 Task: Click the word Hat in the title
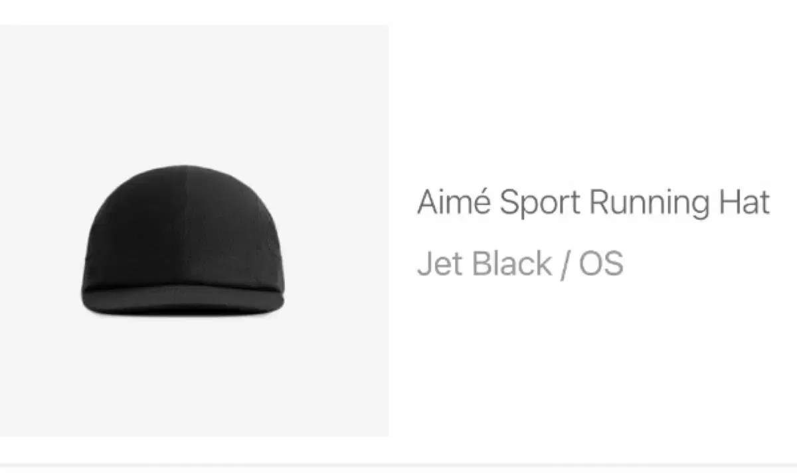click(x=745, y=202)
